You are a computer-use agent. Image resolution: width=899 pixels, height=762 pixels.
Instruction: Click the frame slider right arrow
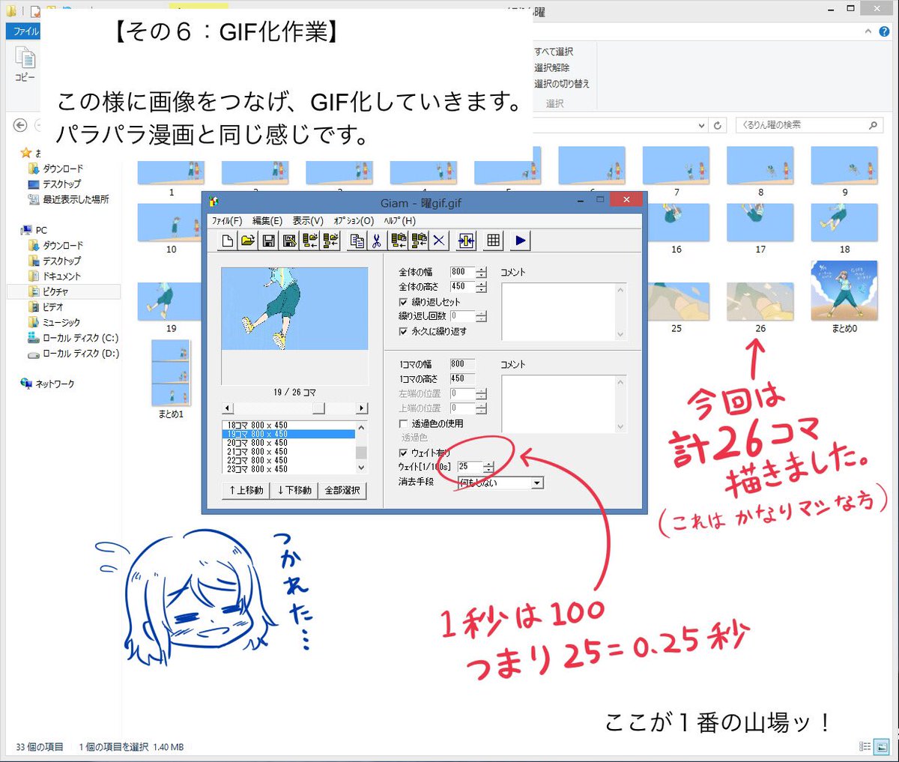click(x=362, y=408)
